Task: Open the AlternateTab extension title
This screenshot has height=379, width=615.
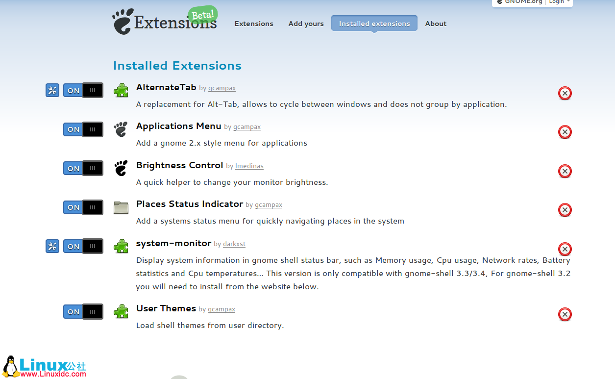Action: [x=166, y=87]
